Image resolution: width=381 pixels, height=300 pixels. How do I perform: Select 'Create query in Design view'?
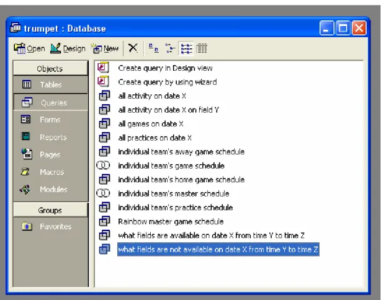tap(165, 68)
